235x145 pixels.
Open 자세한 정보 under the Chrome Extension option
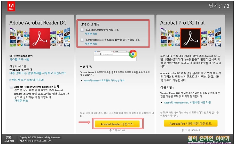(21, 101)
